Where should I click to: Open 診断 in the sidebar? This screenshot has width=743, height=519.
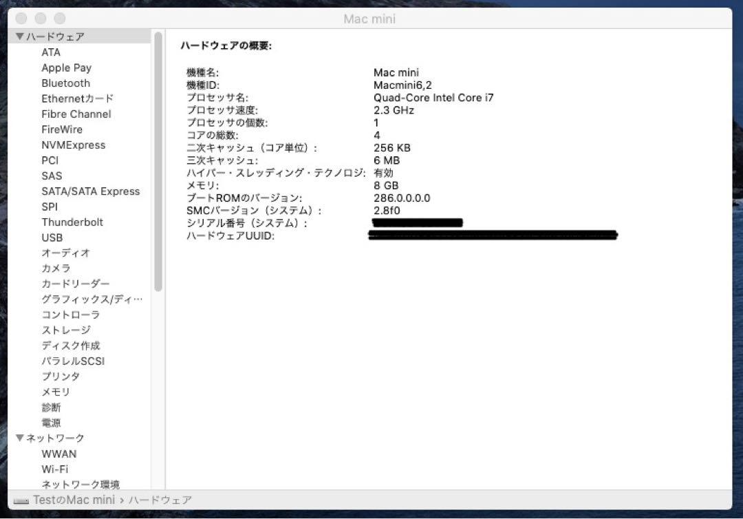pyautogui.click(x=51, y=407)
